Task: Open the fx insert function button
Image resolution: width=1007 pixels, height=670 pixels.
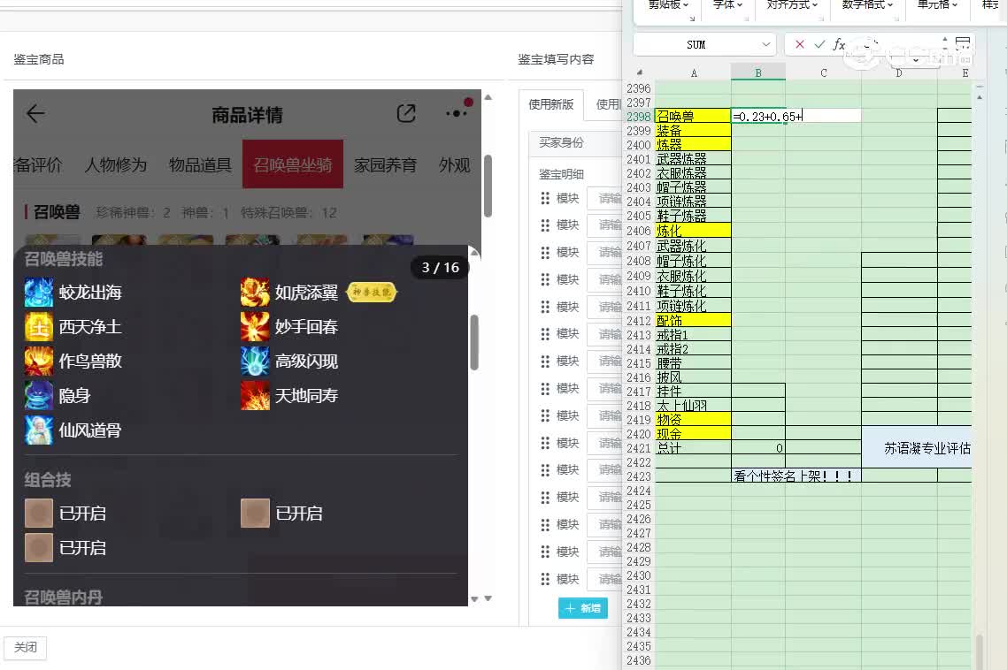Action: [x=839, y=44]
